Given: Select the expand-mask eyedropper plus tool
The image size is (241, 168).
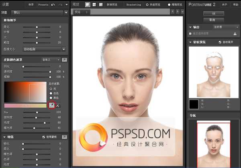Looking at the screenshot, I should 58,105.
